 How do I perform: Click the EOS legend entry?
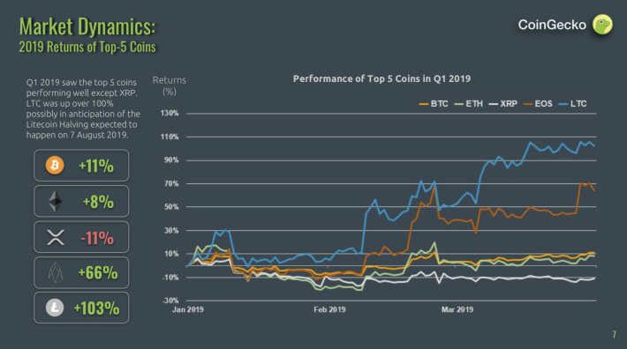click(x=538, y=104)
